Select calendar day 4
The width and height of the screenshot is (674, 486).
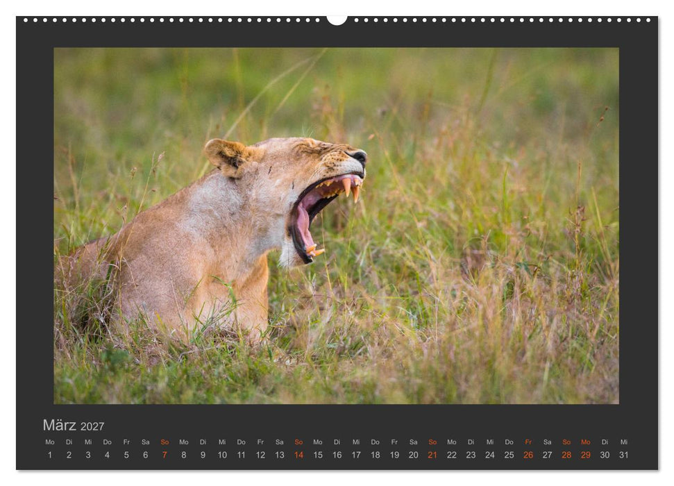(107, 455)
